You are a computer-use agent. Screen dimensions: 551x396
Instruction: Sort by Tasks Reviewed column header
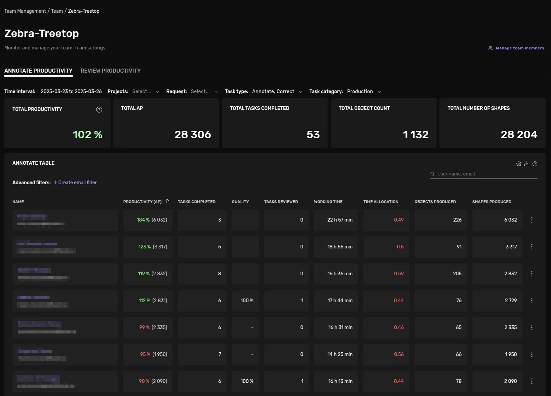281,202
